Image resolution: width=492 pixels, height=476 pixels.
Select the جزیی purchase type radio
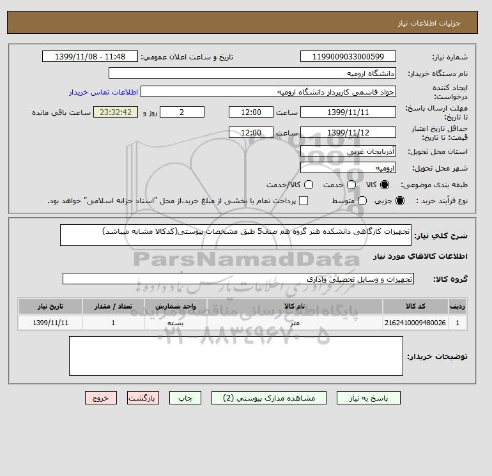pyautogui.click(x=400, y=201)
